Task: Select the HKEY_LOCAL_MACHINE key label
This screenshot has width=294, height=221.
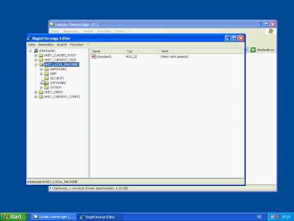Action: 61,64
